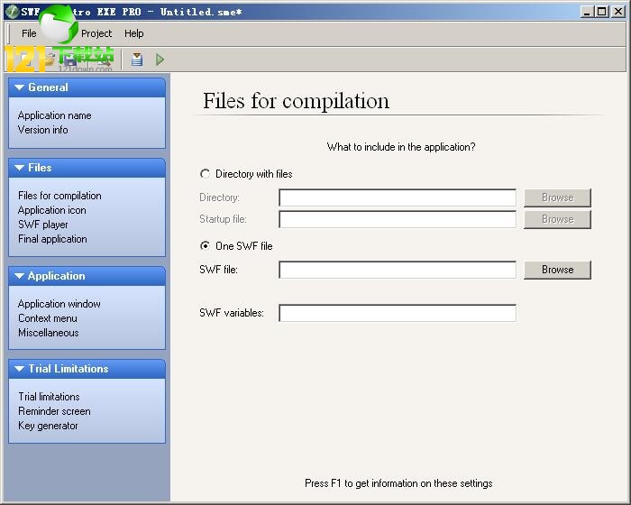Open the File menu
Screen dimensions: 631x505
coord(29,33)
